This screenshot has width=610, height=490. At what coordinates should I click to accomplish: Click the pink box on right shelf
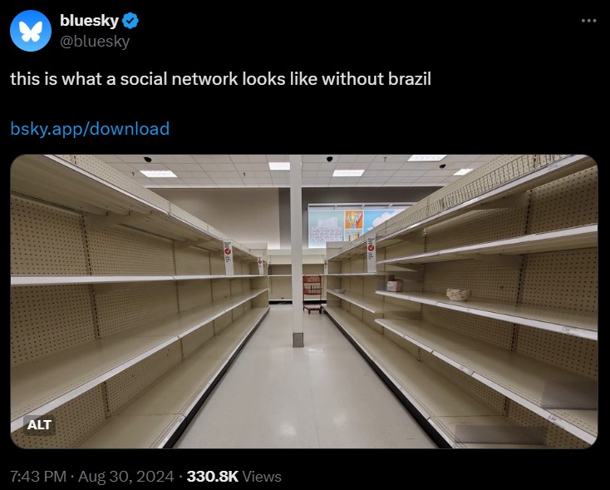pyautogui.click(x=395, y=285)
